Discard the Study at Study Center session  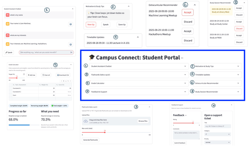(x=239, y=28)
